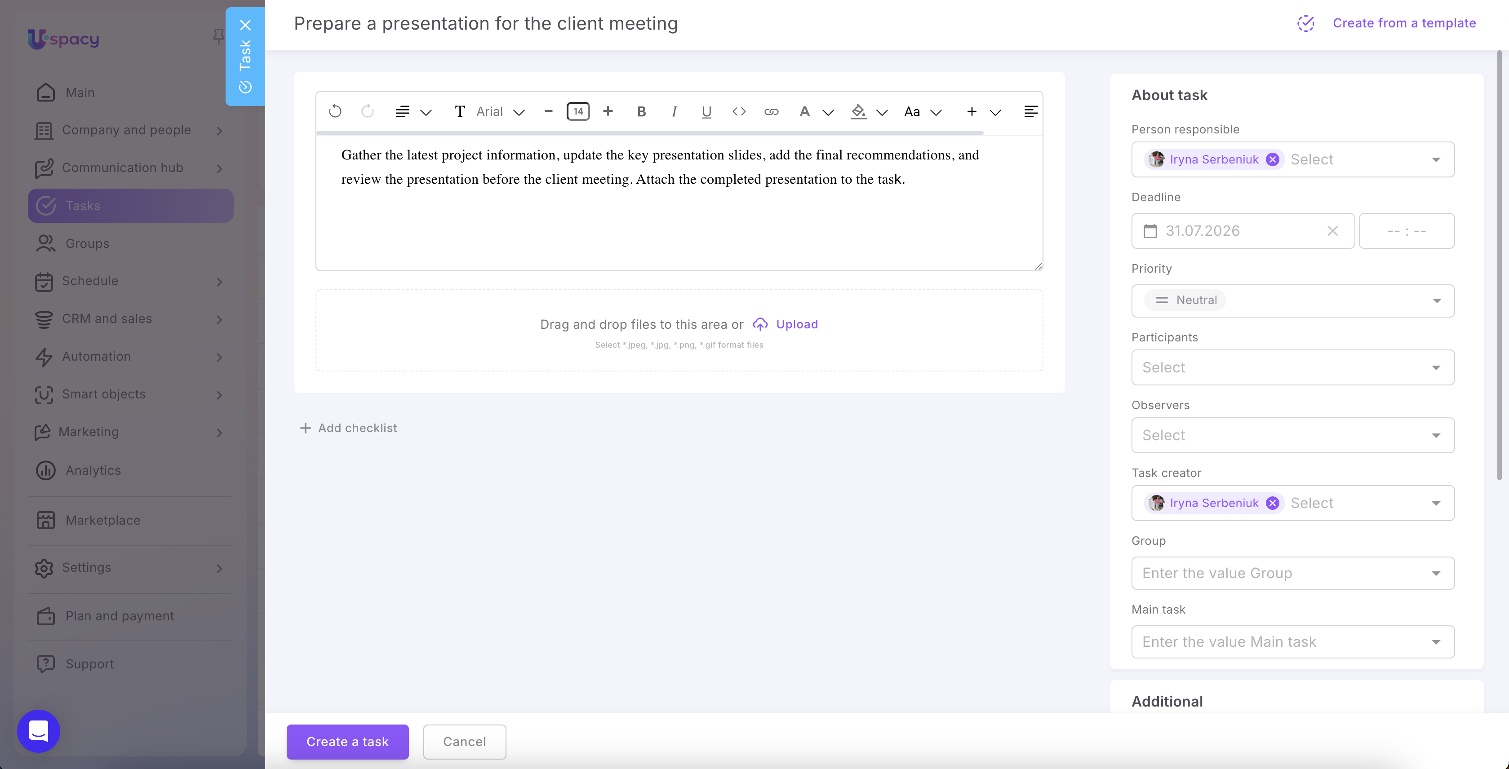This screenshot has width=1509, height=769.
Task: Remove Iryna Serbeniuk from Person responsible
Action: 1272,159
